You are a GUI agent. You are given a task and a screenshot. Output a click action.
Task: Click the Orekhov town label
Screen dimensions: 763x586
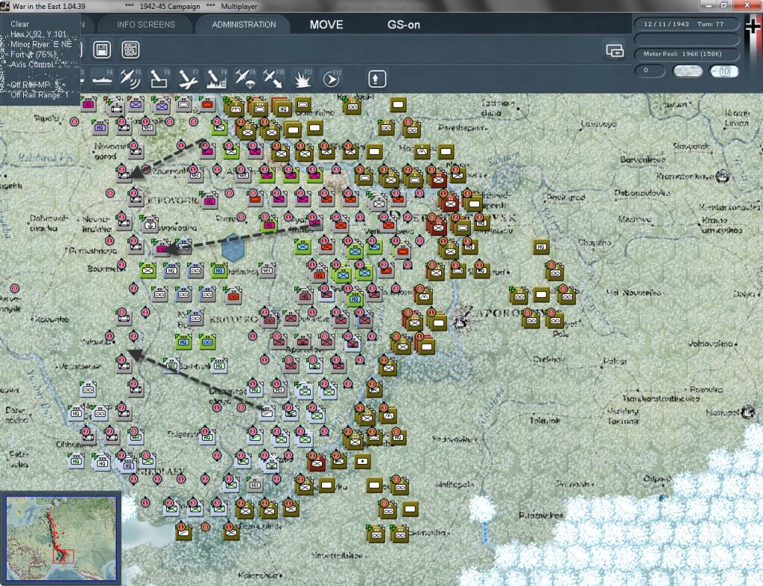click(x=548, y=359)
